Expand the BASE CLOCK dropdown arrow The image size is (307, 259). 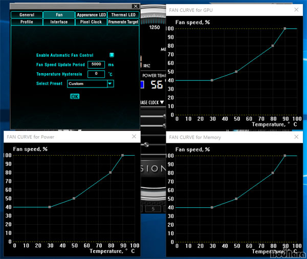162,102
